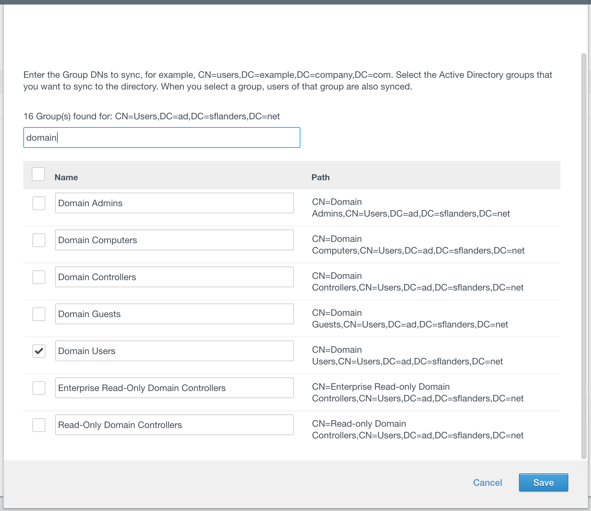Click the dialog's vertical scrollbar
Viewport: 591px width, 511px height.
pos(584,256)
